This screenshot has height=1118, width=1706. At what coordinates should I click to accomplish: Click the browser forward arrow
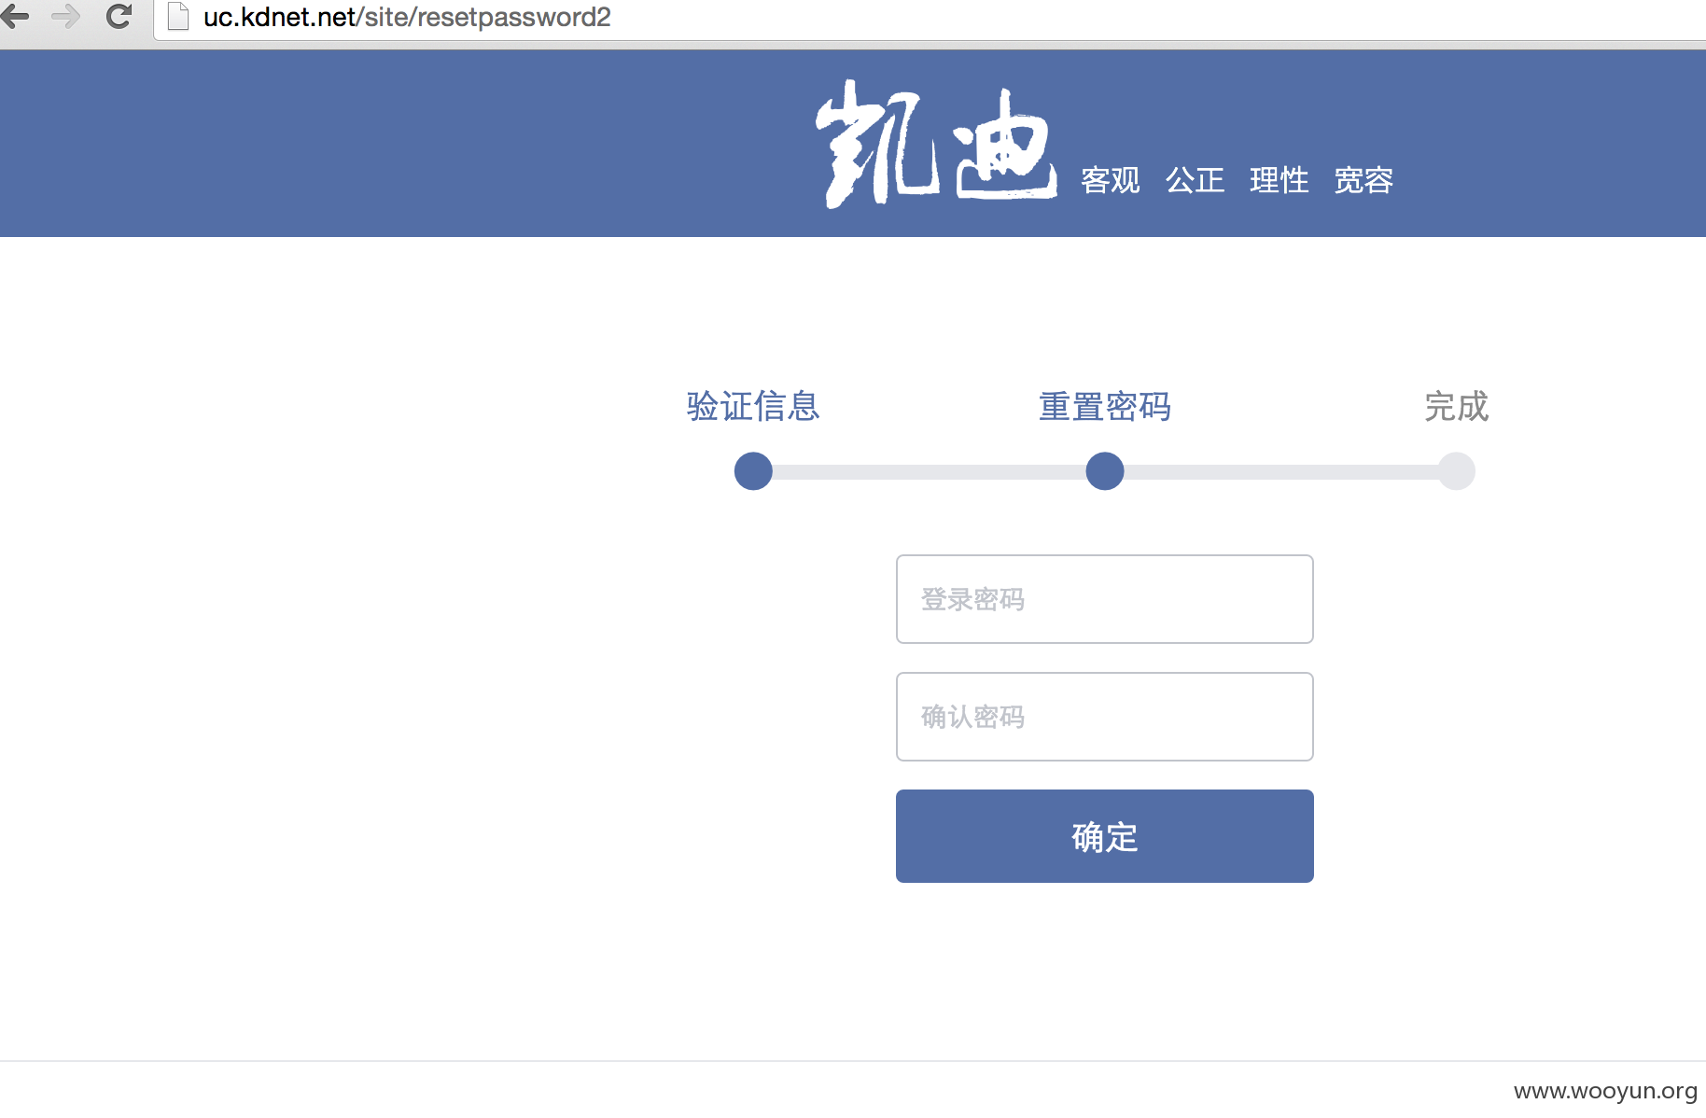click(x=66, y=16)
